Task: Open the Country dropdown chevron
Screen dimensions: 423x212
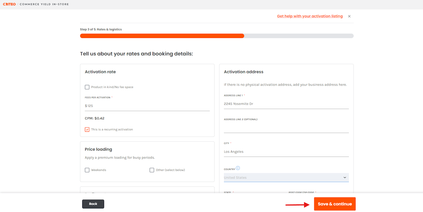Action: [x=345, y=178]
